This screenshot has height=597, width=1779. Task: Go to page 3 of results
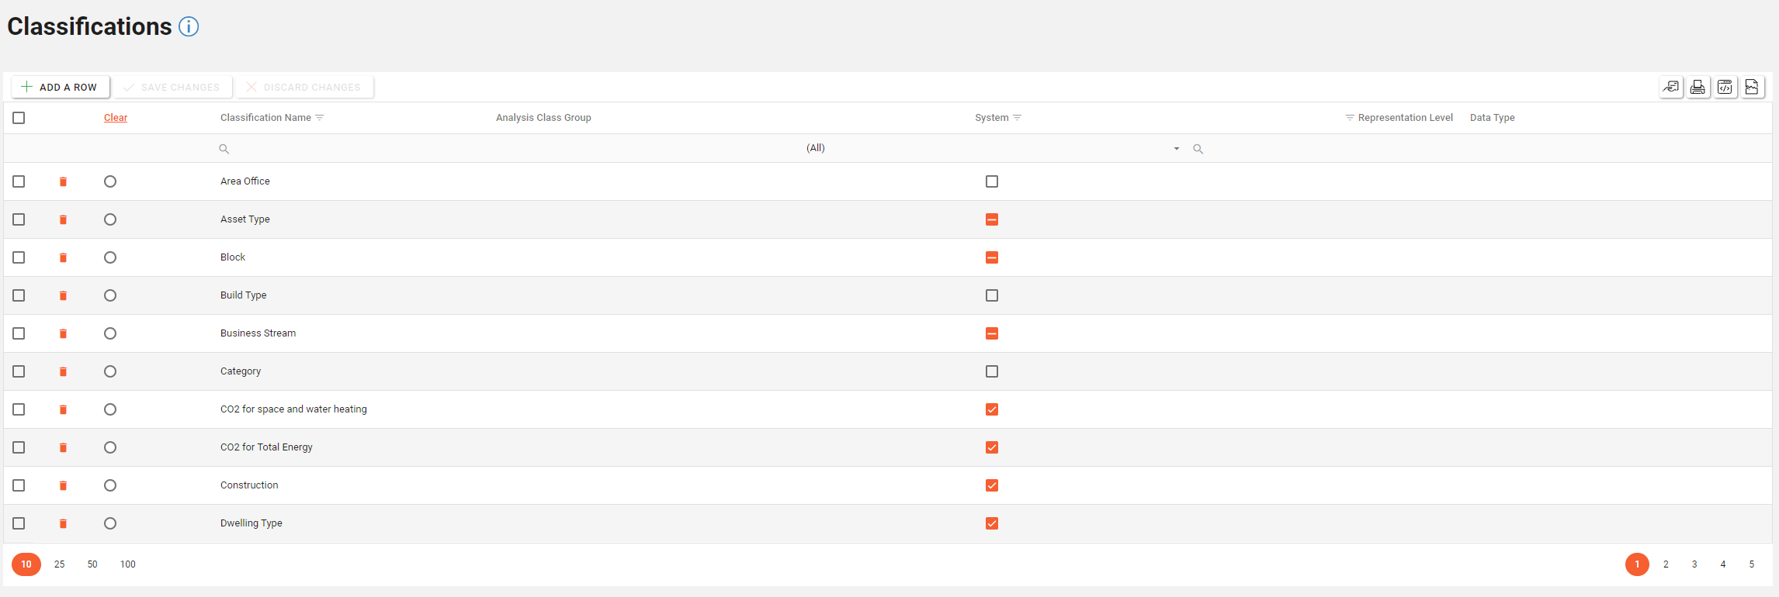1694,564
